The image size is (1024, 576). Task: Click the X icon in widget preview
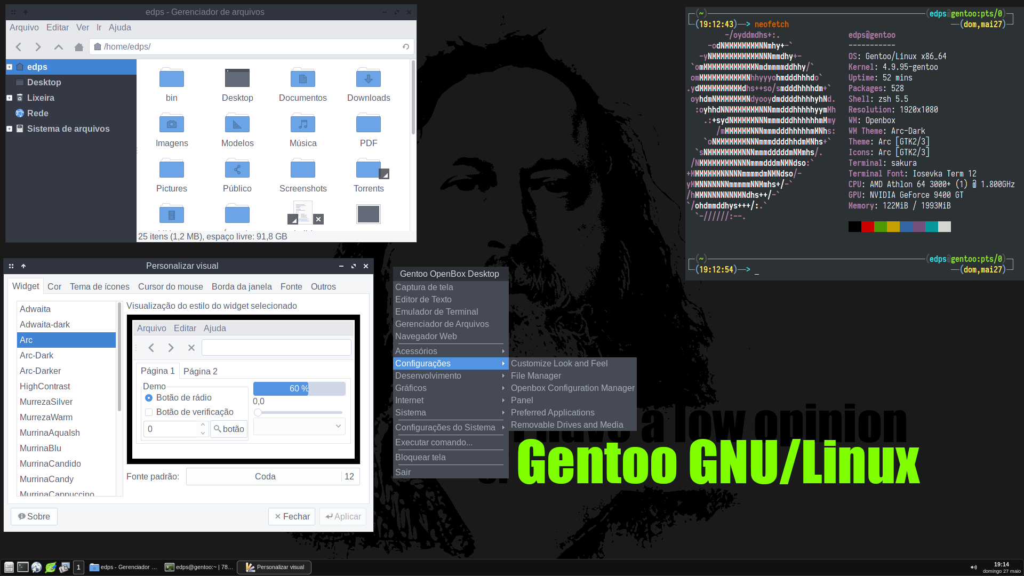[x=191, y=348]
